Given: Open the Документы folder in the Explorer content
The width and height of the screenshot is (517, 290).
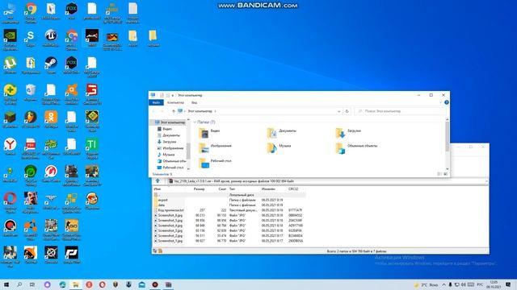Looking at the screenshot, I should tap(282, 133).
